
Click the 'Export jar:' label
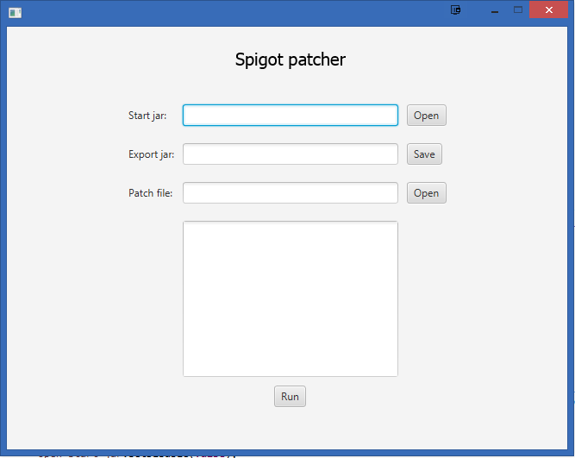(x=152, y=154)
